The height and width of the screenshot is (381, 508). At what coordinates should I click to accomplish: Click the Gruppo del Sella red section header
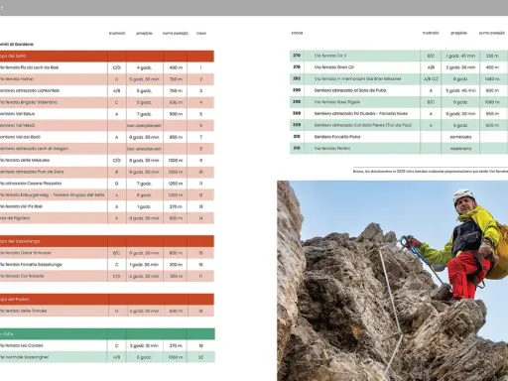[107, 57]
